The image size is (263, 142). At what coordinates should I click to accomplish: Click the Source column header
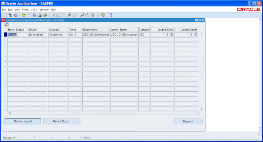[38, 30]
